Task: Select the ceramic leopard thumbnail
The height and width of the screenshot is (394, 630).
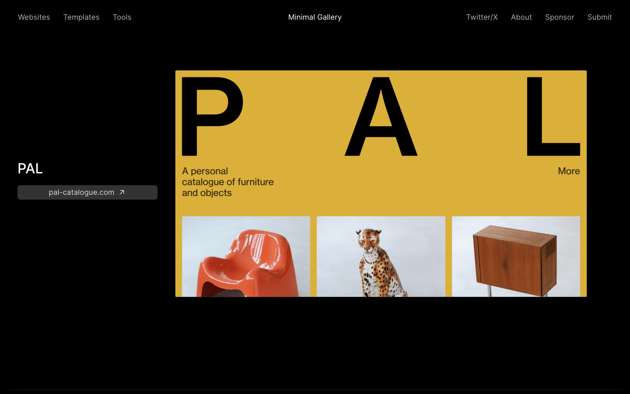Action: [381, 257]
